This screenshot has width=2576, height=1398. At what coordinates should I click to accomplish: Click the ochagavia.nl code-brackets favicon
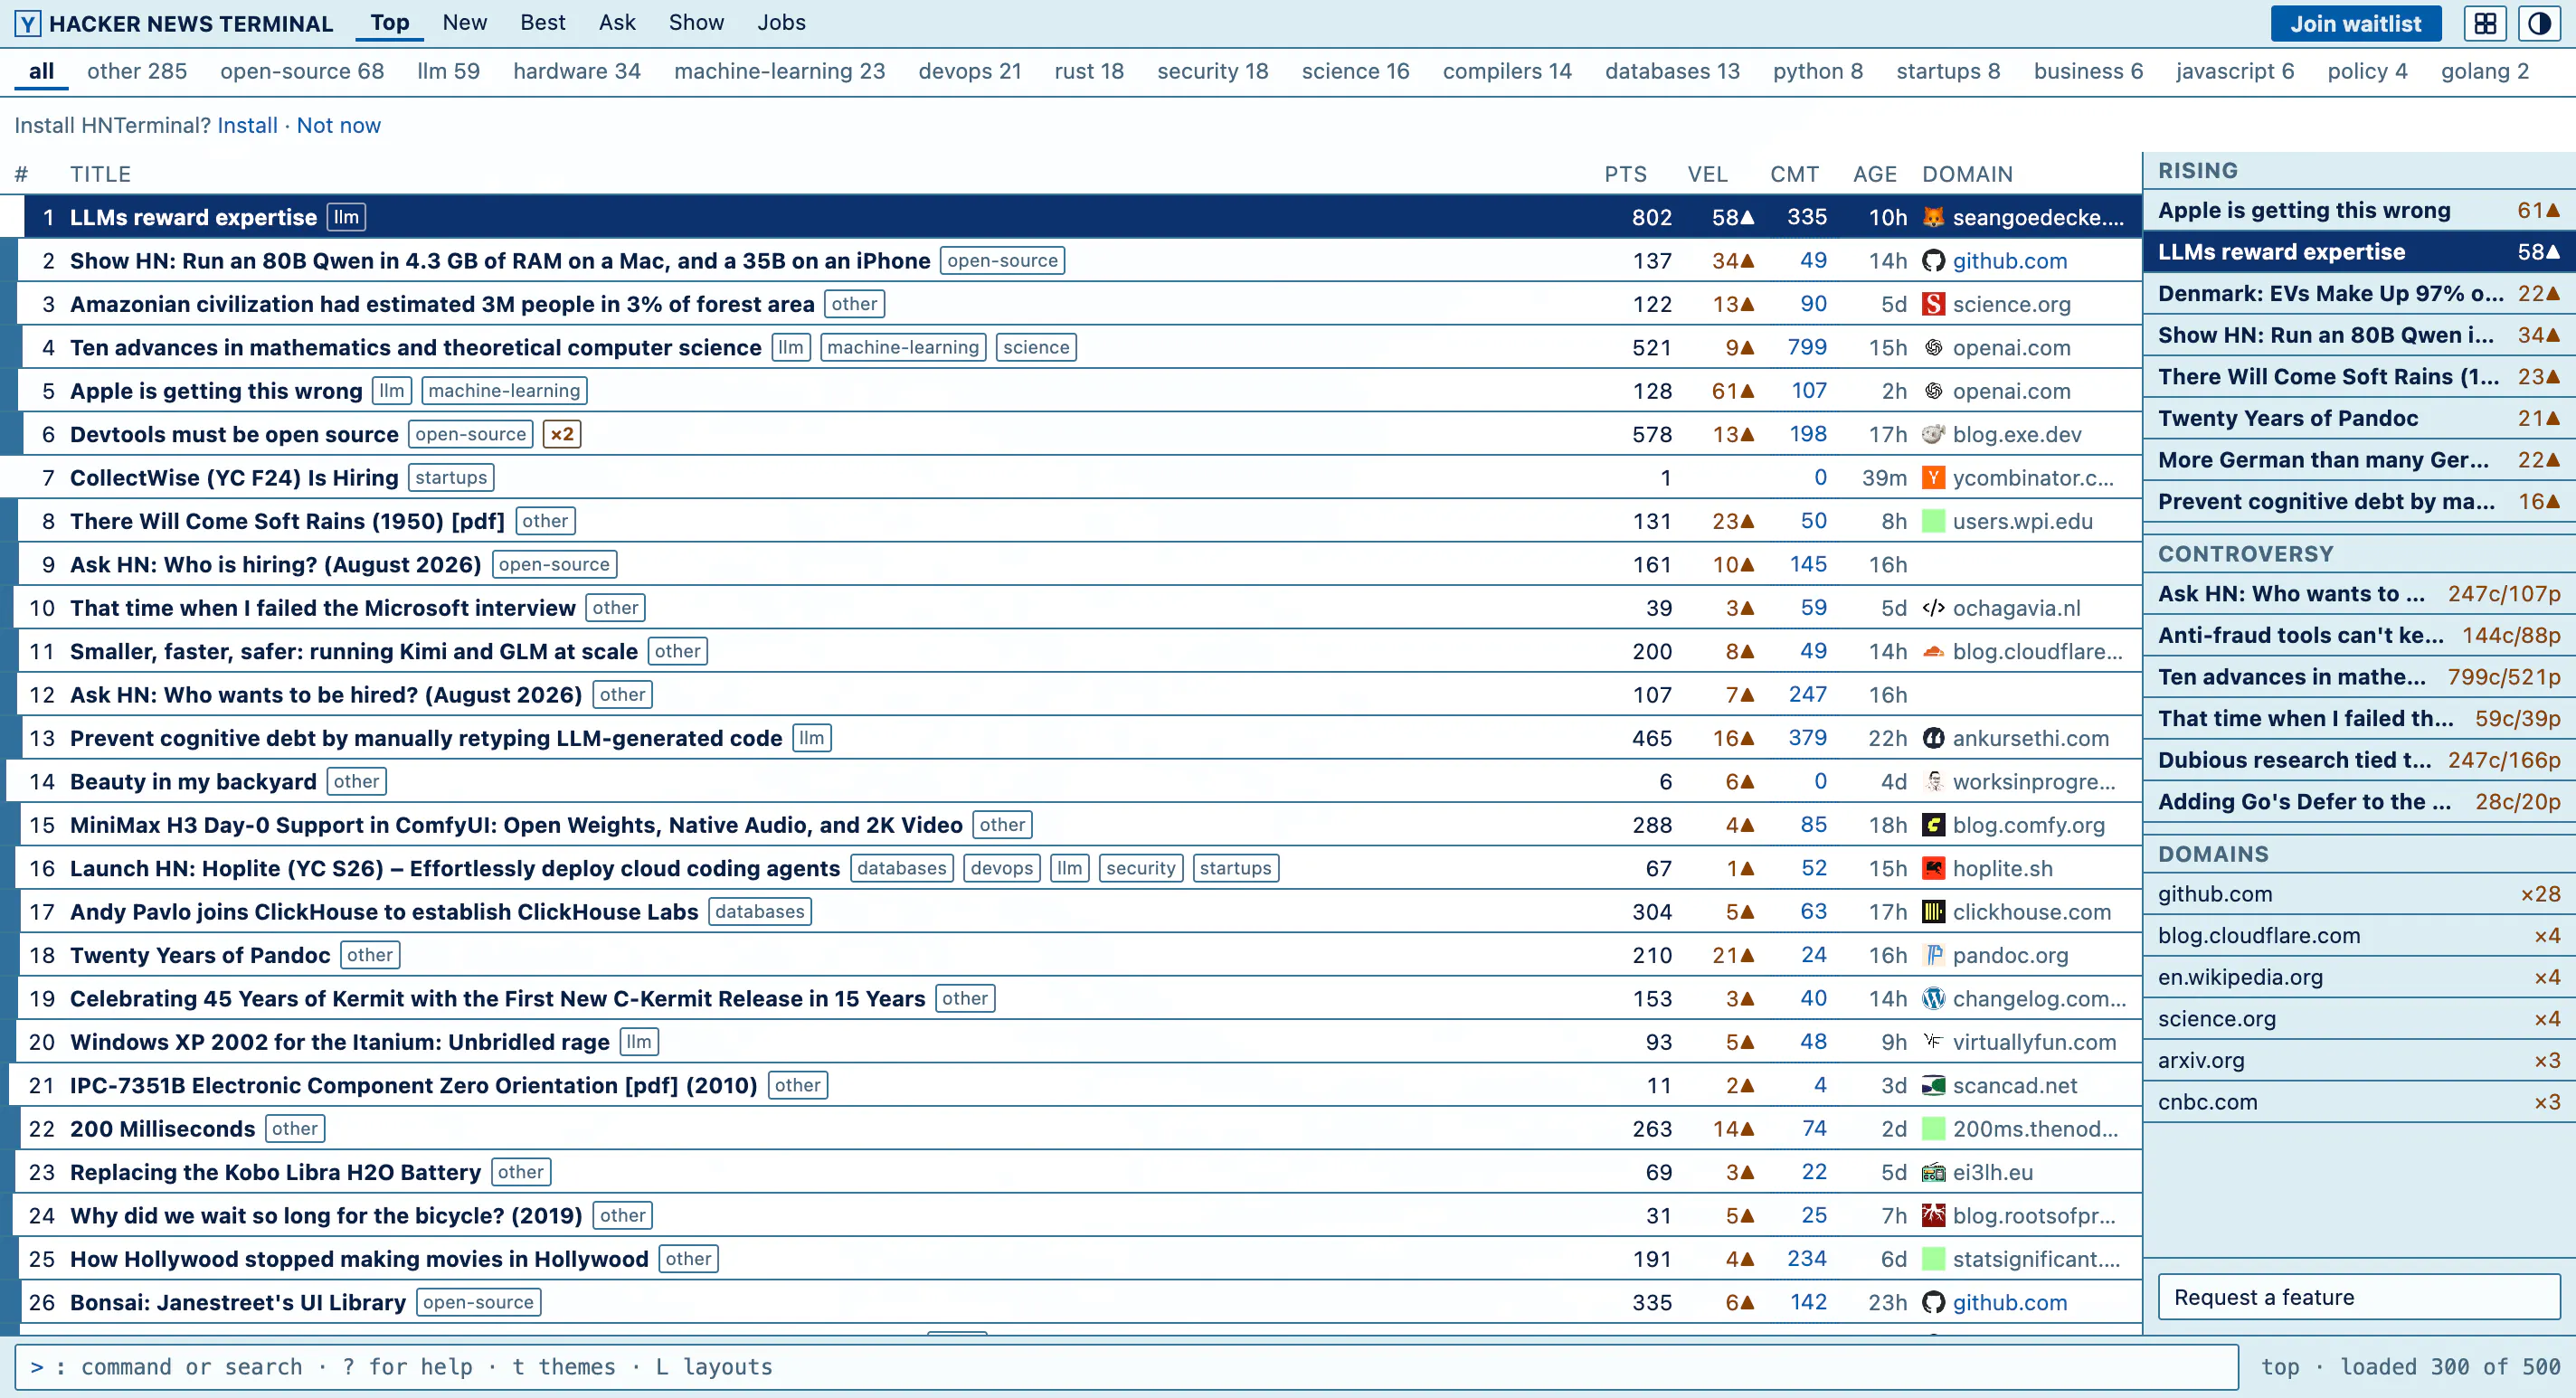[x=1933, y=608]
